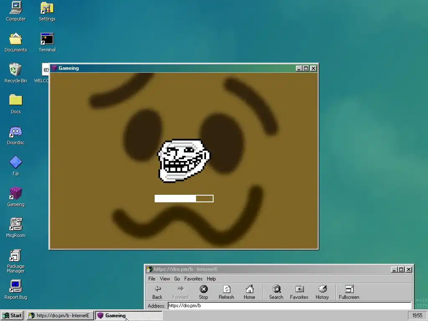This screenshot has width=428, height=321.
Task: Go Home in InternetE toolbar
Action: pos(249,292)
